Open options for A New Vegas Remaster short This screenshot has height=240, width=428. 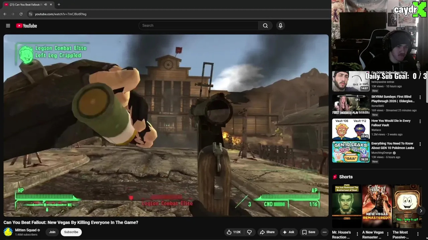(388, 234)
